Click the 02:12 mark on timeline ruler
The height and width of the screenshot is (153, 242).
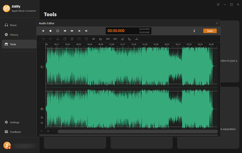click(178, 44)
